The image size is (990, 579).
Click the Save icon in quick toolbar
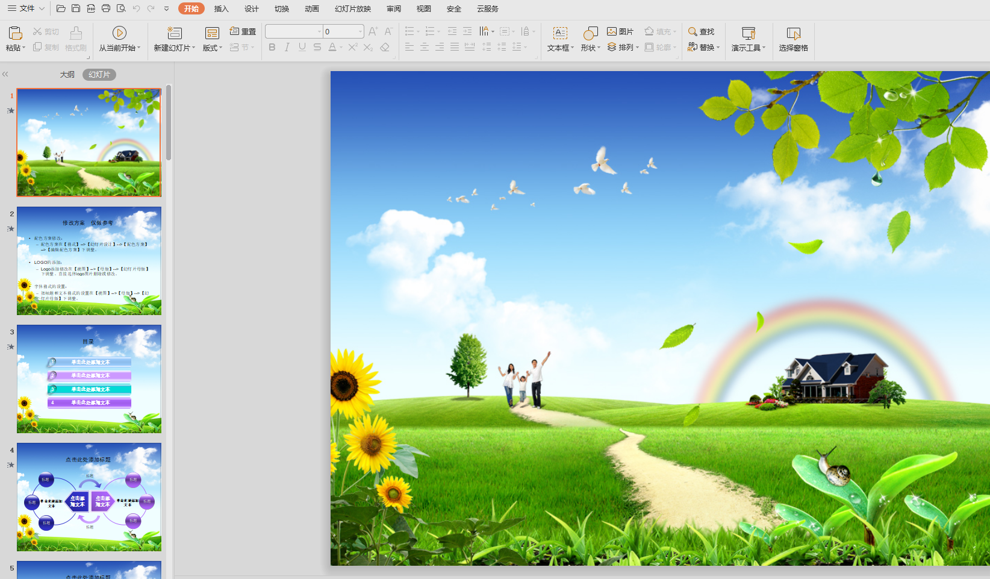click(x=76, y=8)
